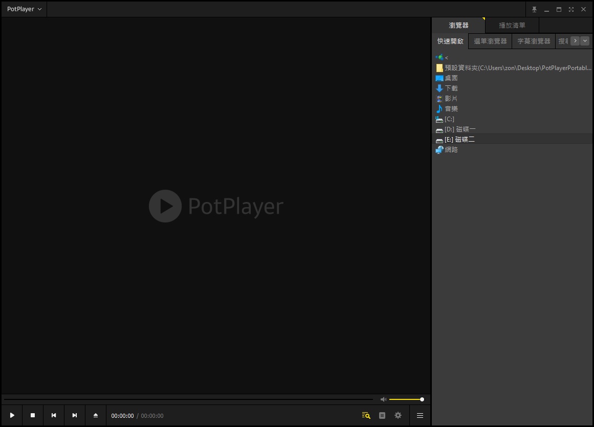This screenshot has width=594, height=427.
Task: Click the playback seek bar
Action: click(188, 399)
